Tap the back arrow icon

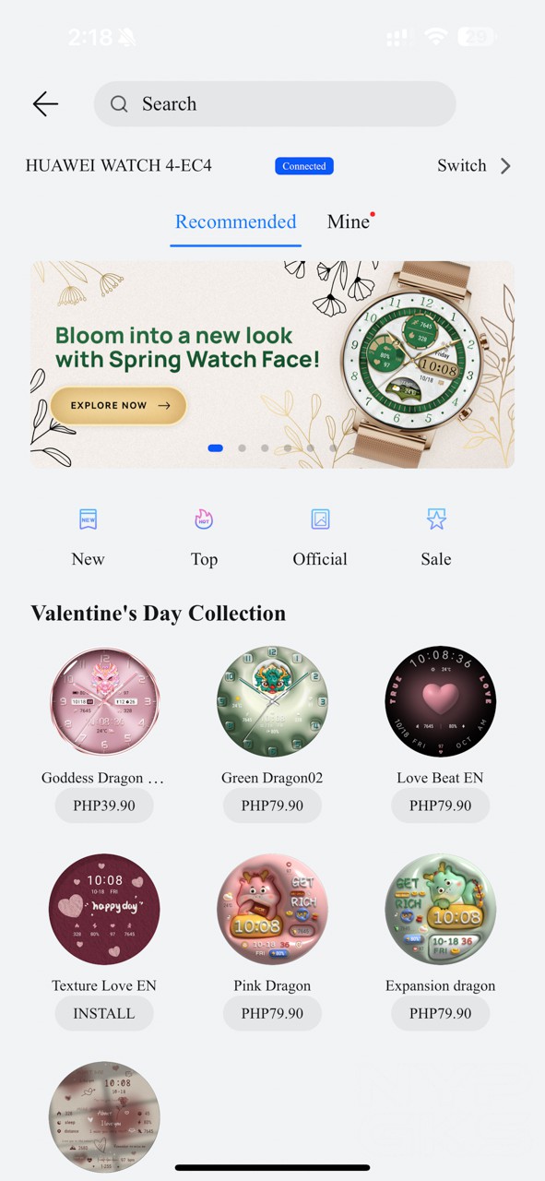(45, 104)
